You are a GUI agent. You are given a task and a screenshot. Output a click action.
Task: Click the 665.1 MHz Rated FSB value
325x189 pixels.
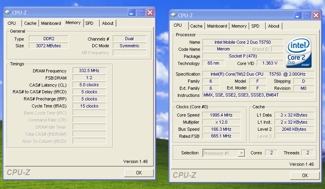point(221,136)
